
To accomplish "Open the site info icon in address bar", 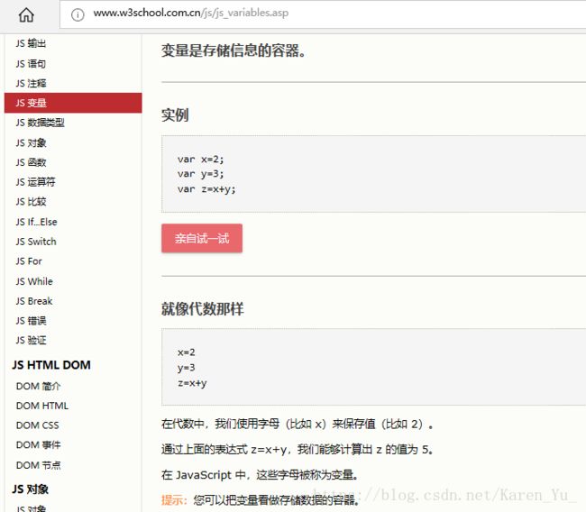I will coord(78,14).
